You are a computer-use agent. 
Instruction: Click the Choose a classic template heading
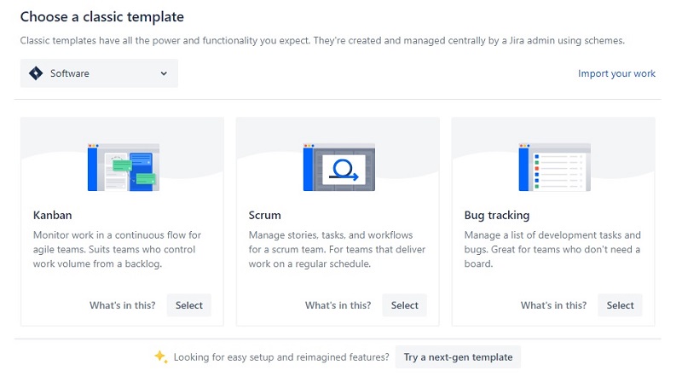(x=102, y=17)
